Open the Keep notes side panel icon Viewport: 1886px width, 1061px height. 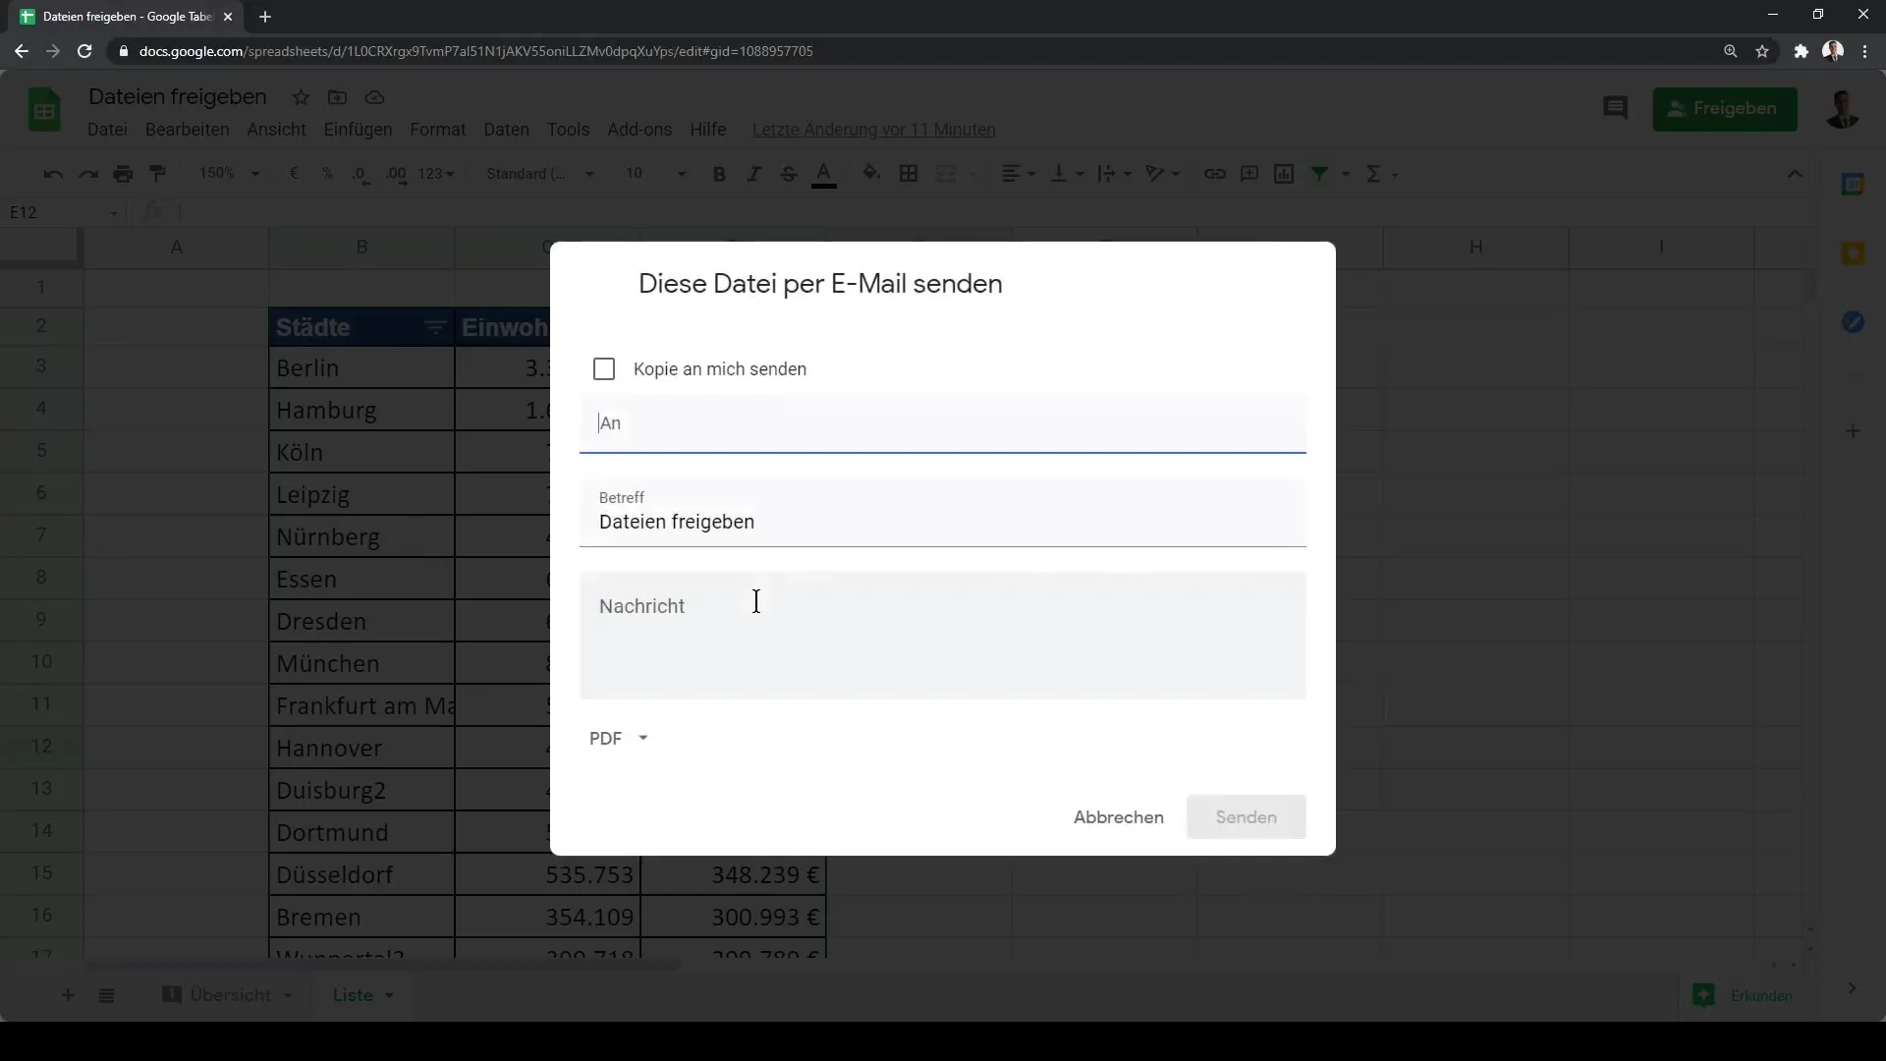click(x=1853, y=253)
